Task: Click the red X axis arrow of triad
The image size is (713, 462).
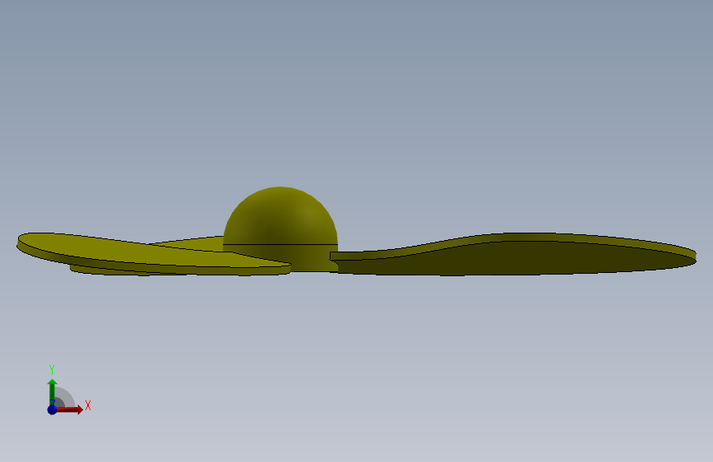Action: tap(69, 409)
